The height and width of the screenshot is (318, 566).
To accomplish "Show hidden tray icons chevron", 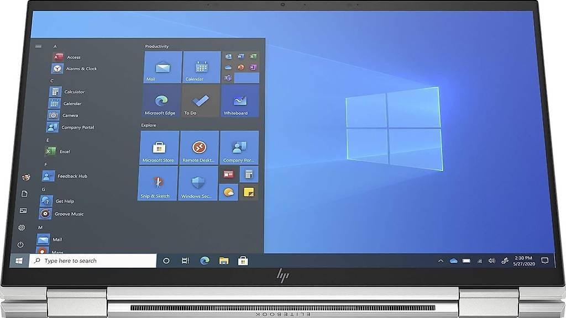I will tap(441, 261).
